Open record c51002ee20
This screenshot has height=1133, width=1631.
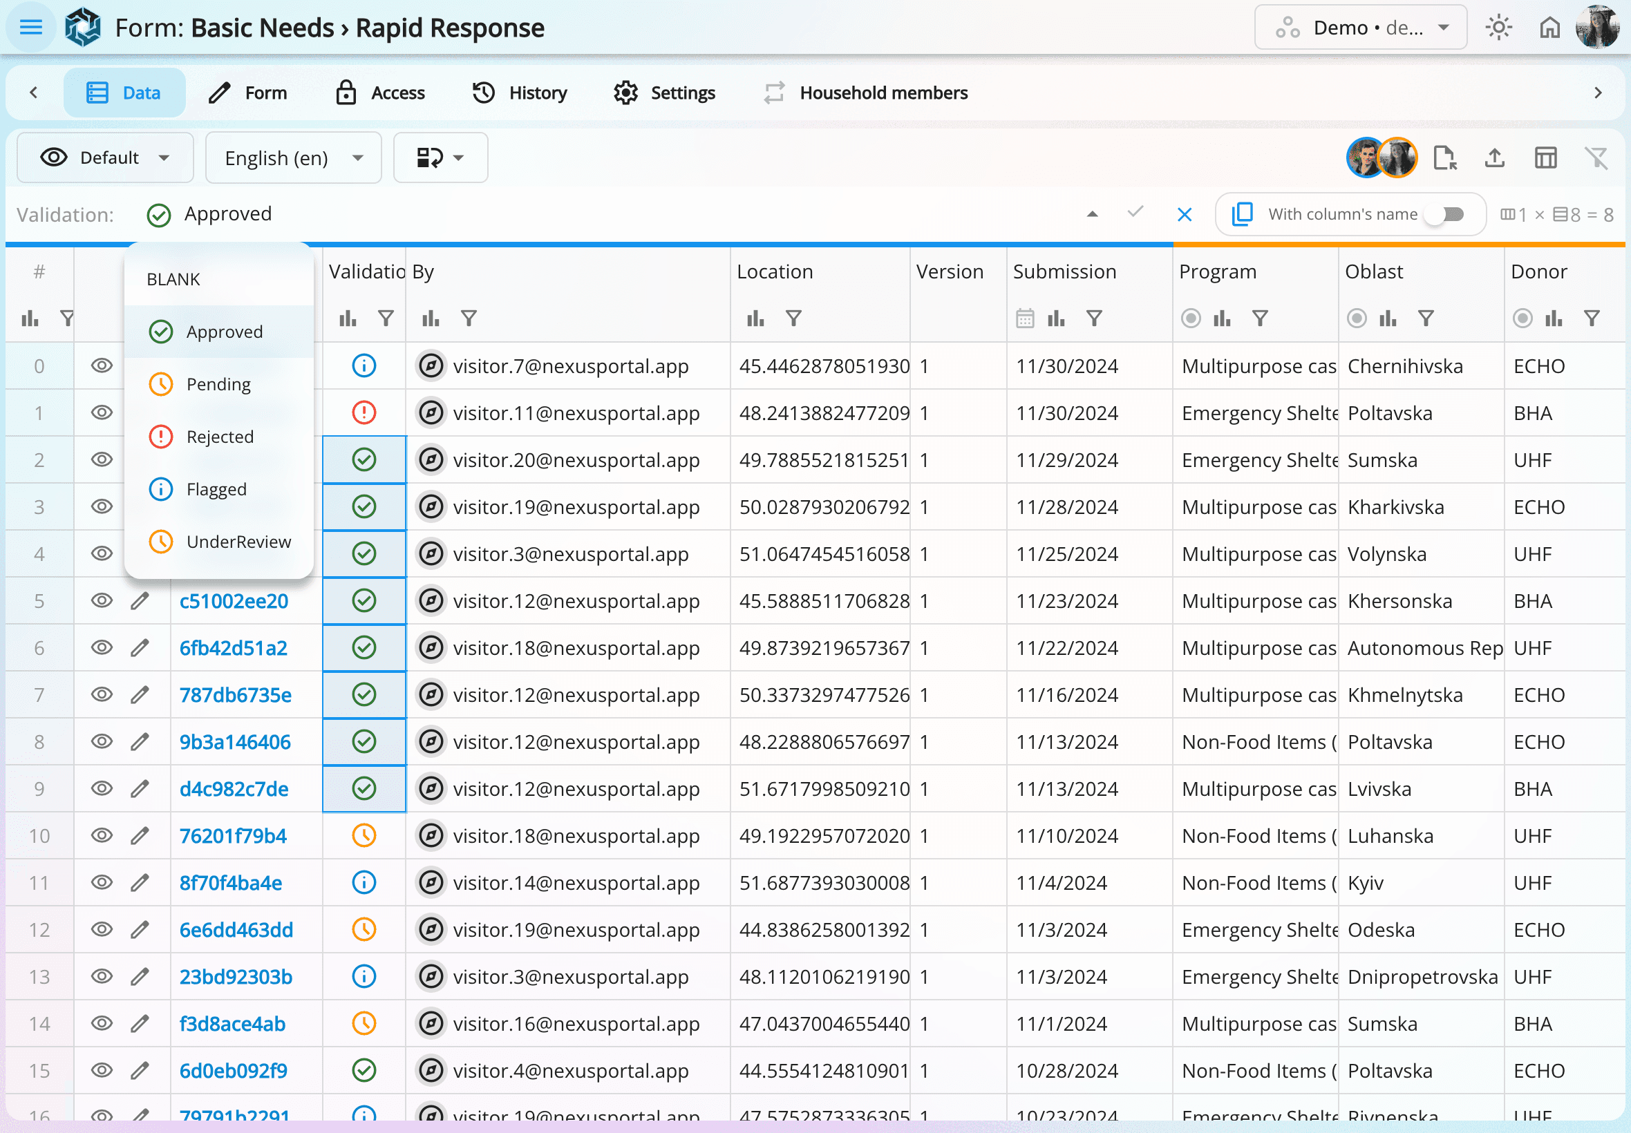(234, 600)
